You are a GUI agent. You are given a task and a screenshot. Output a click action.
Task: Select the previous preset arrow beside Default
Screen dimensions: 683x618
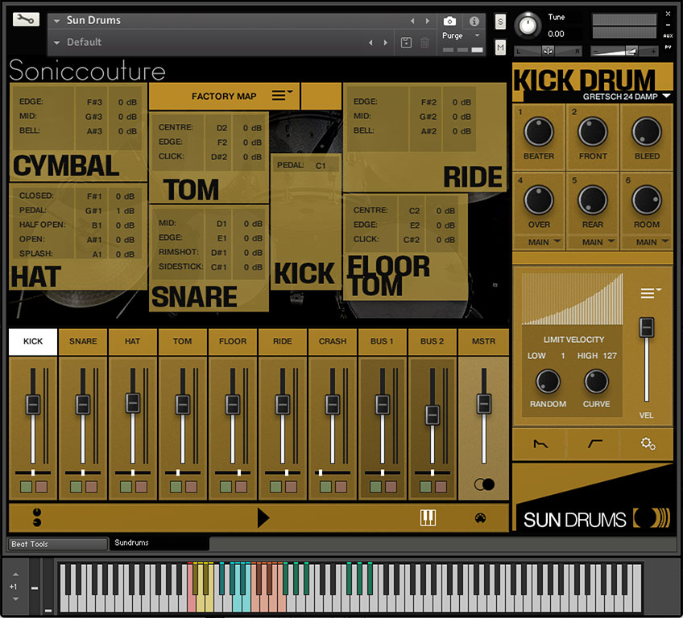pyautogui.click(x=370, y=43)
